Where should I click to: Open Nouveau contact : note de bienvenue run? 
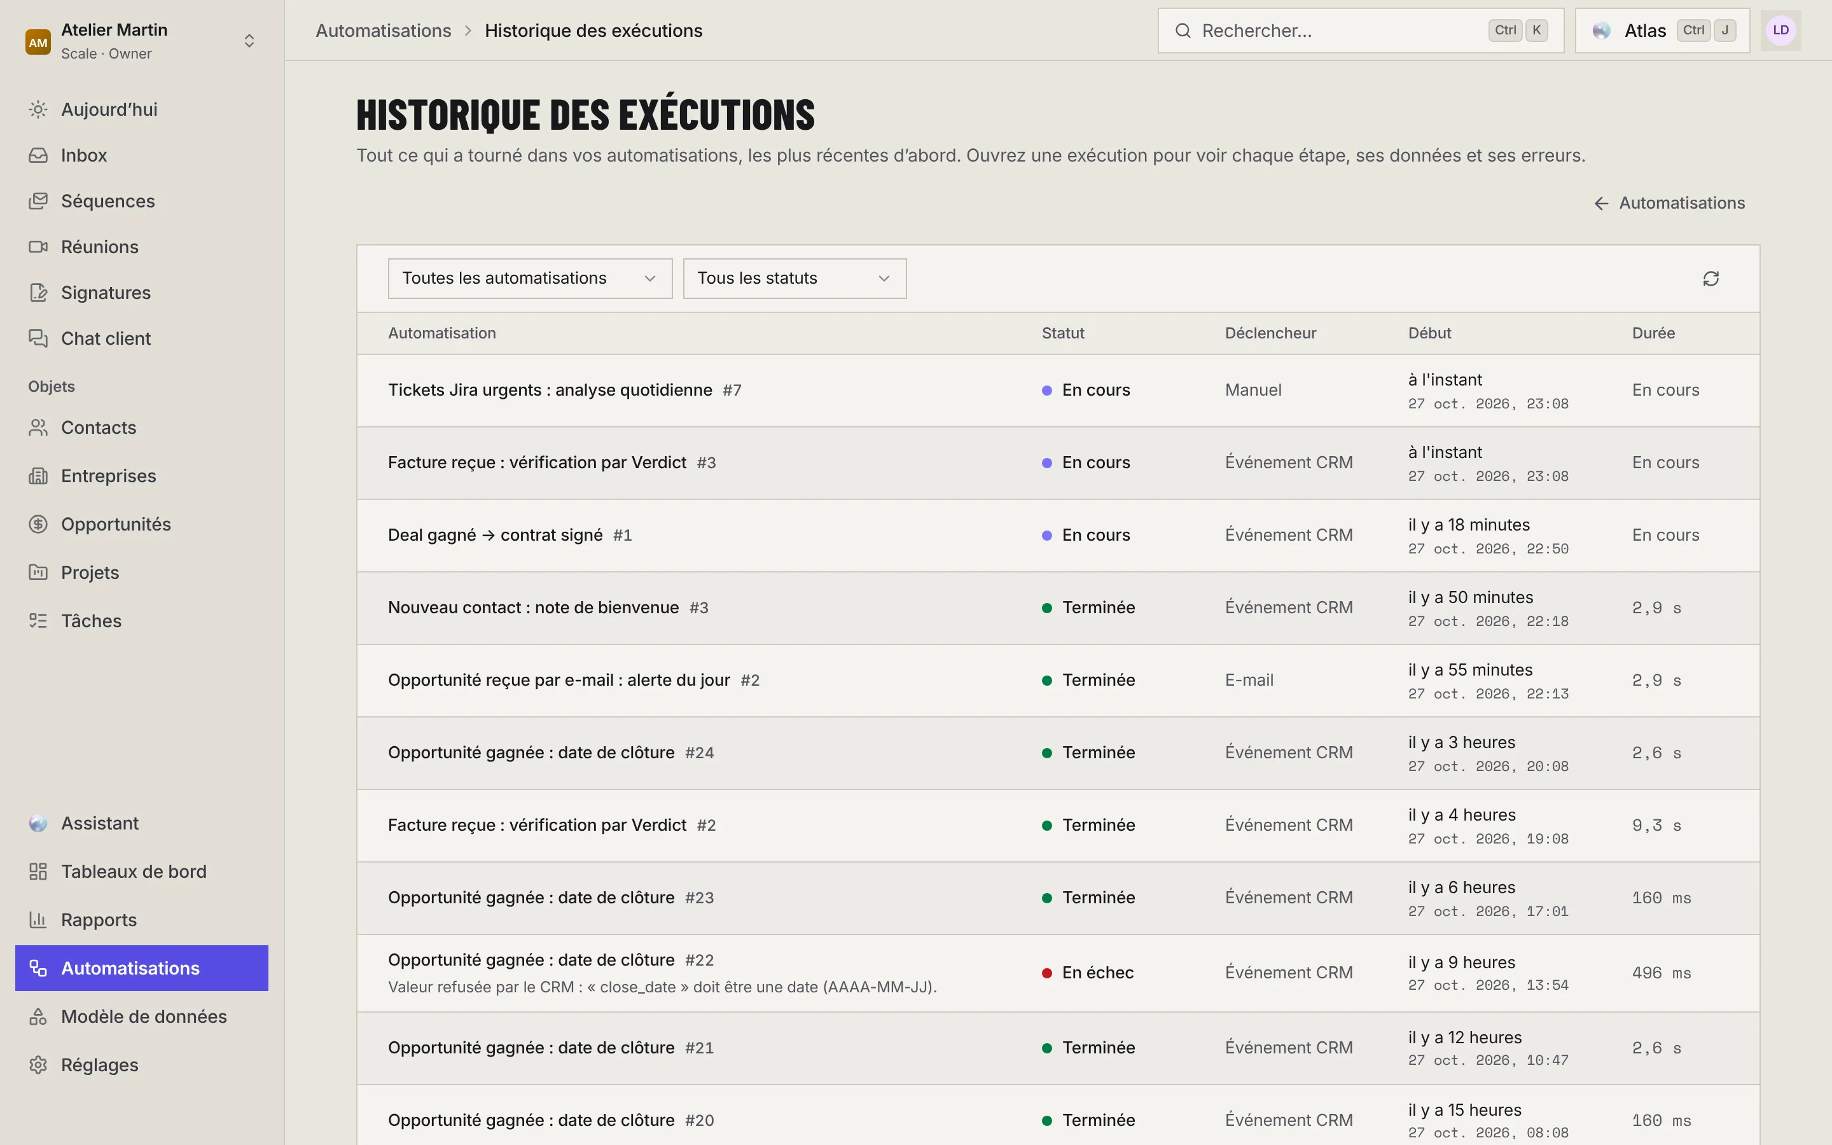tap(1058, 608)
